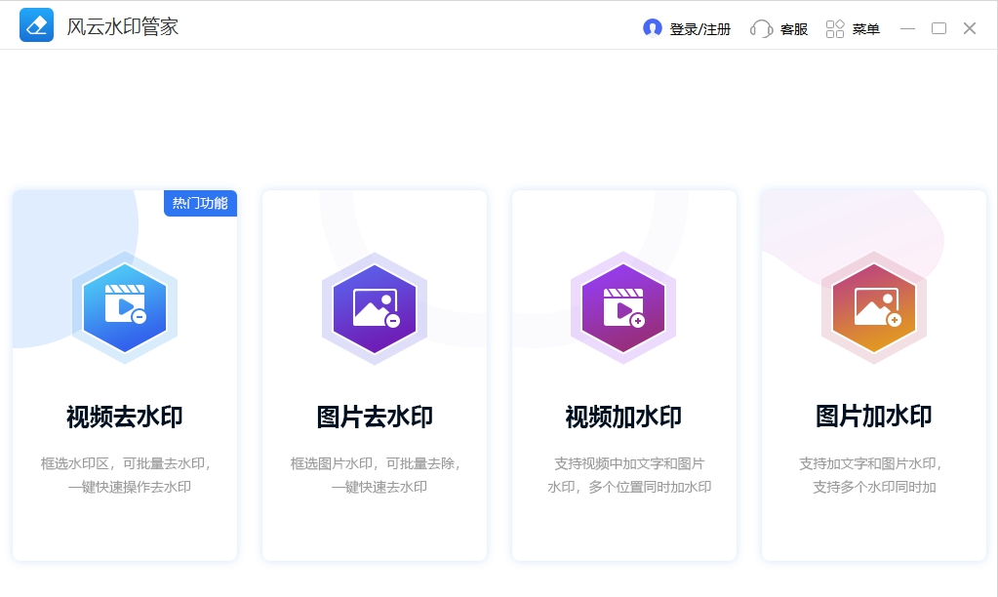Click the 登录/注册 link

tap(699, 28)
